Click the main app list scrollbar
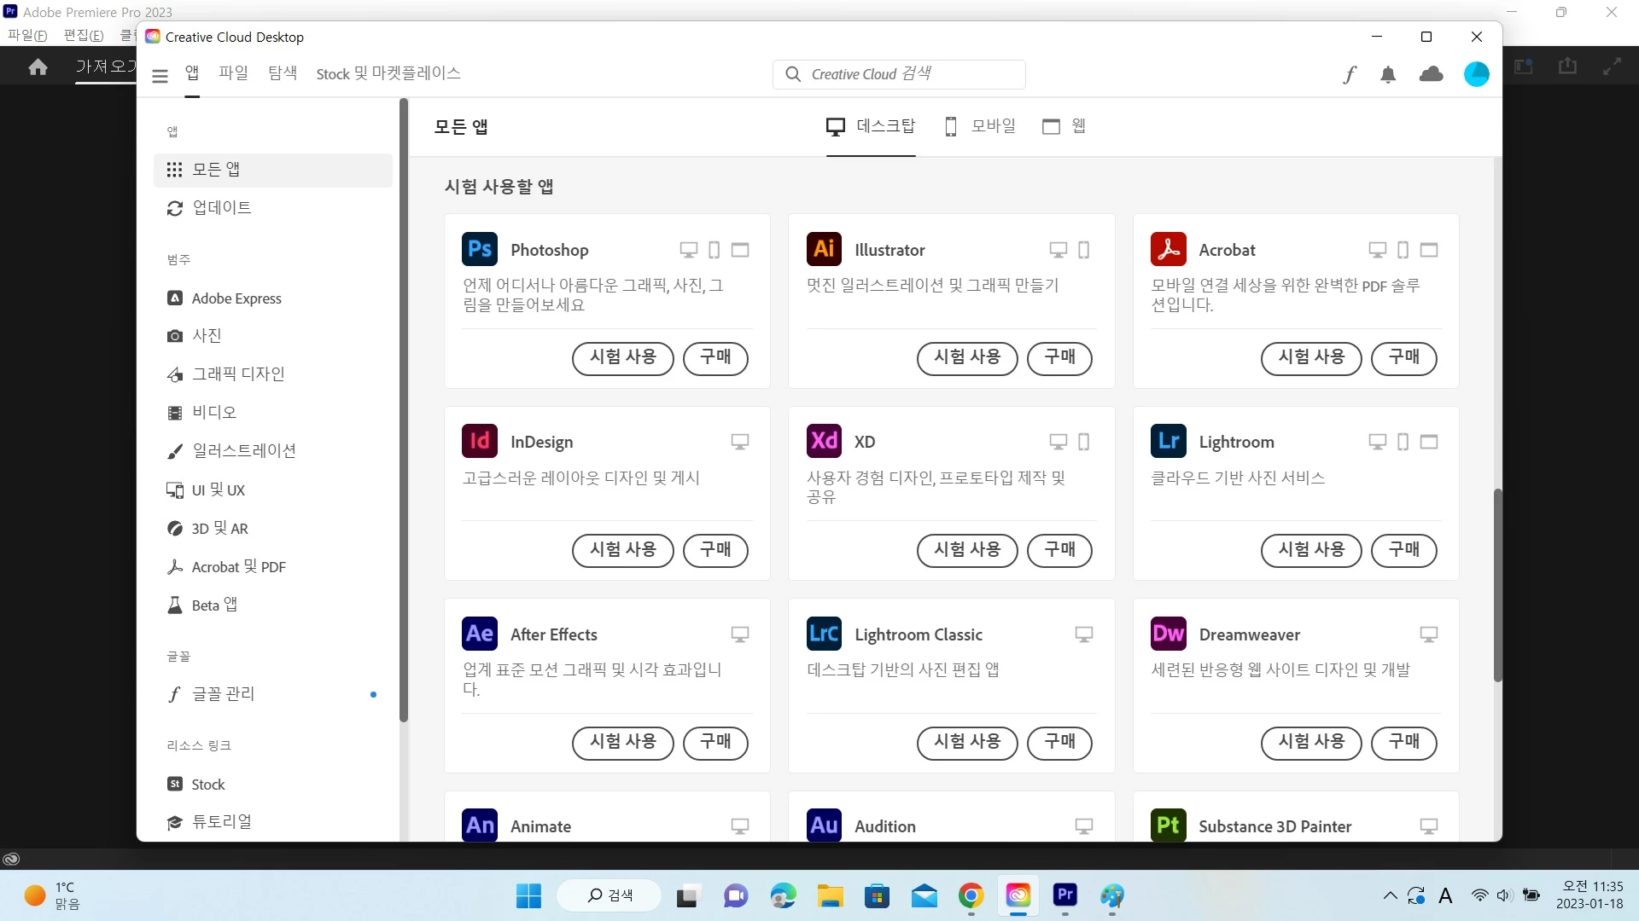The width and height of the screenshot is (1639, 921). pyautogui.click(x=1497, y=585)
